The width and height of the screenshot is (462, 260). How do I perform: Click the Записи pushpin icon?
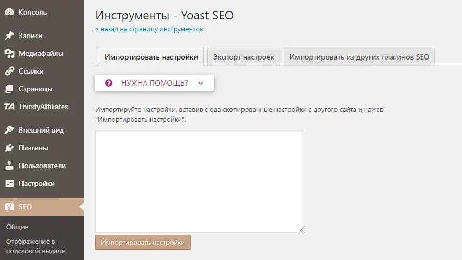click(x=9, y=36)
